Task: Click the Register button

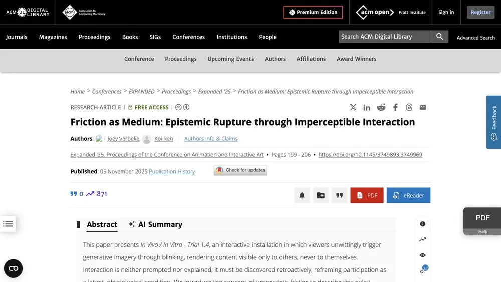Action: point(480,12)
